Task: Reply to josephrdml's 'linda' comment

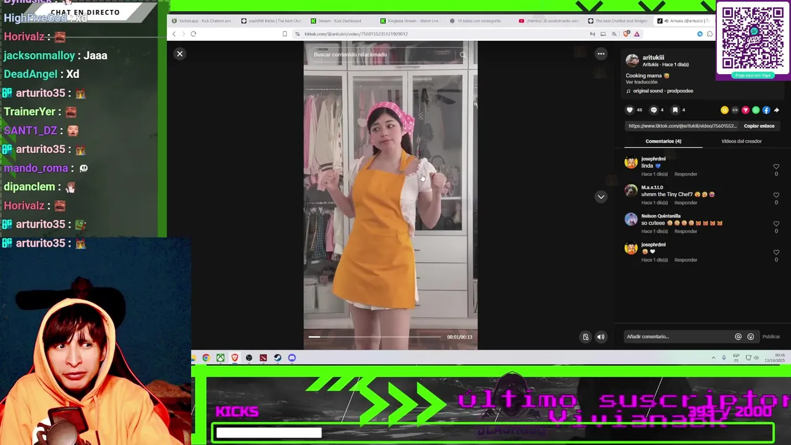Action: [686, 174]
